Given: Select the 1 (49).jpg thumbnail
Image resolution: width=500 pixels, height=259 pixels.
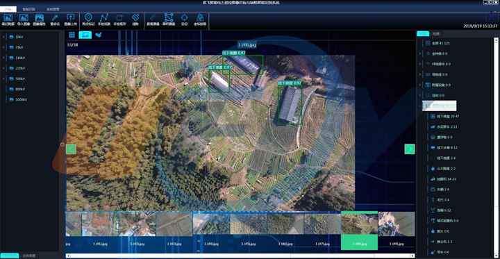Looking at the screenshot, I should coord(397,231).
